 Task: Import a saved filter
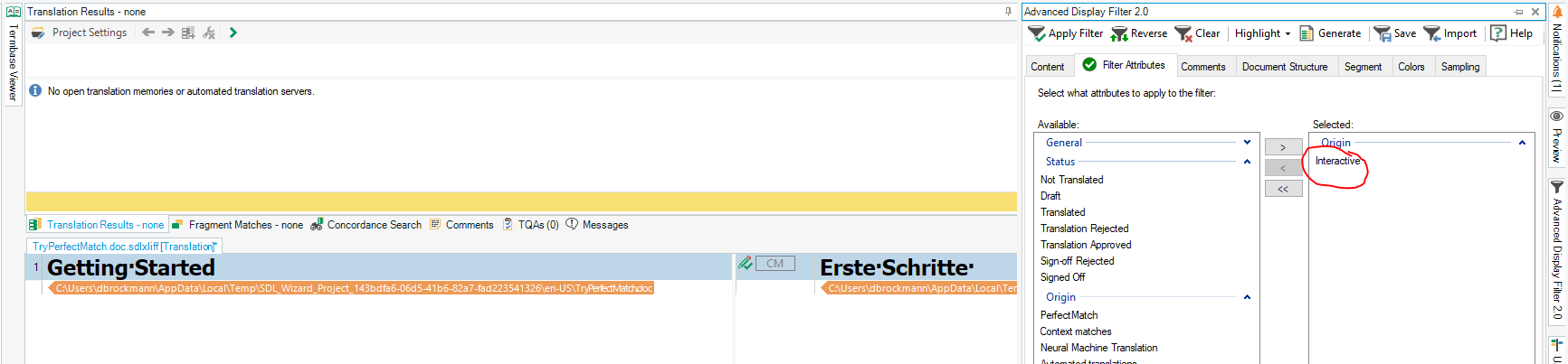[x=1432, y=33]
